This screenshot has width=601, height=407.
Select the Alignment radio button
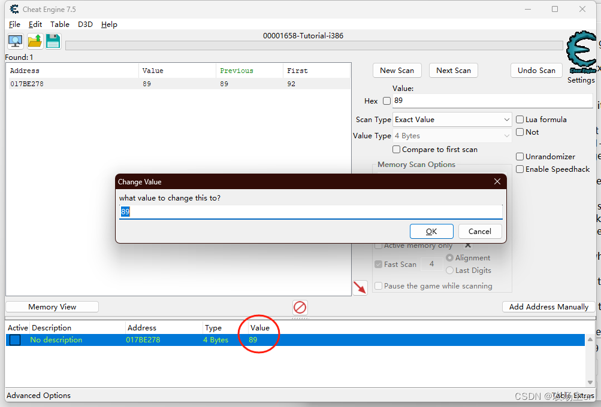[449, 258]
